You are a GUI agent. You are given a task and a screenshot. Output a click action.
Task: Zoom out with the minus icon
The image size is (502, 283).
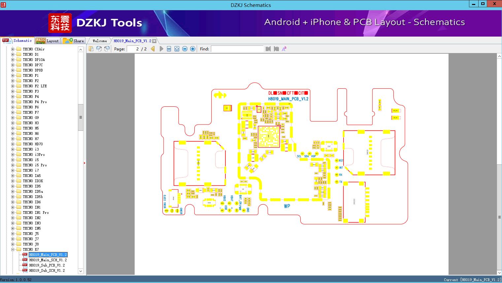pos(185,49)
